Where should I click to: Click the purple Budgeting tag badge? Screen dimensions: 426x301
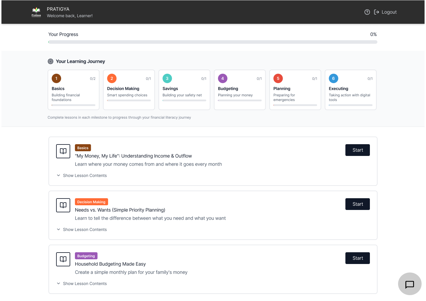tap(86, 256)
